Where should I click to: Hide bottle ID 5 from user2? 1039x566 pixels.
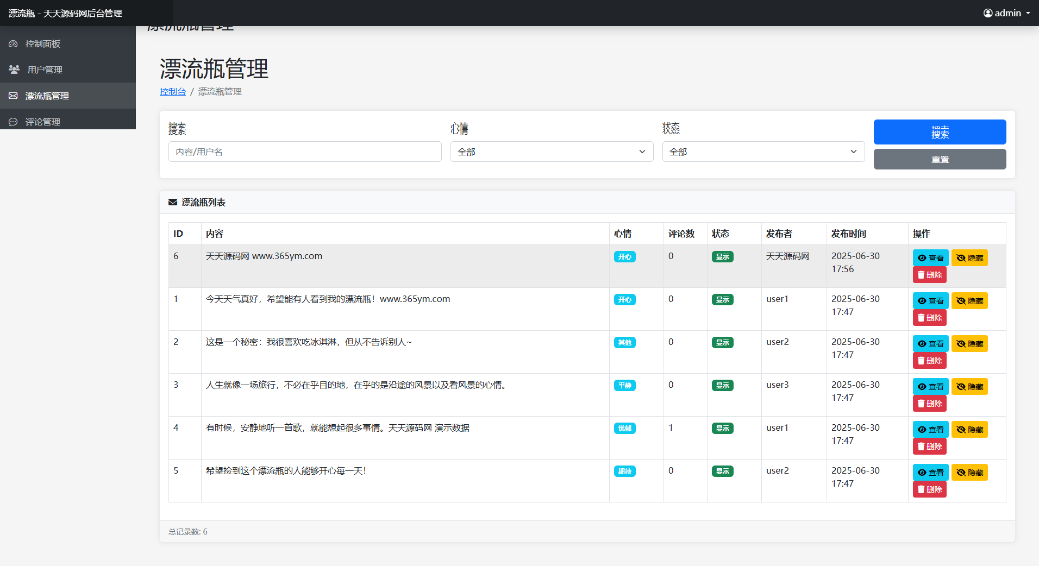(969, 473)
